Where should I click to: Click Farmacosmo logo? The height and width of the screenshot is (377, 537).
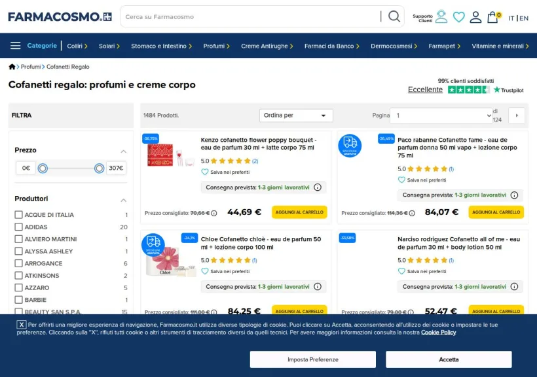tap(60, 16)
